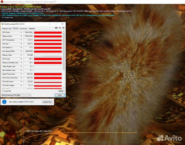Click the FurMark icon in title bar
Viewport: 185px width, 145px height.
click(2, 2)
